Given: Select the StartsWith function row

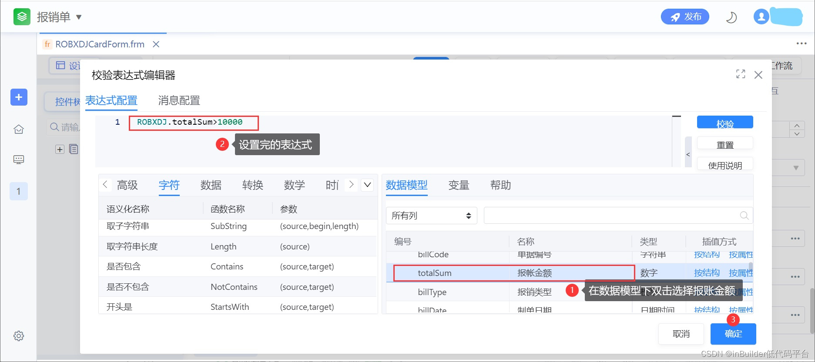Looking at the screenshot, I should pos(238,306).
